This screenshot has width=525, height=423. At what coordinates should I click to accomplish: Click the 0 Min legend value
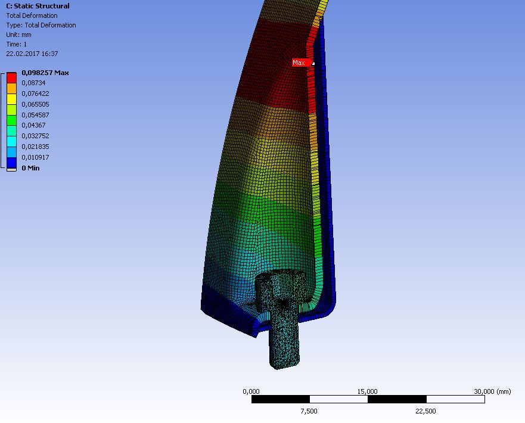(x=30, y=168)
